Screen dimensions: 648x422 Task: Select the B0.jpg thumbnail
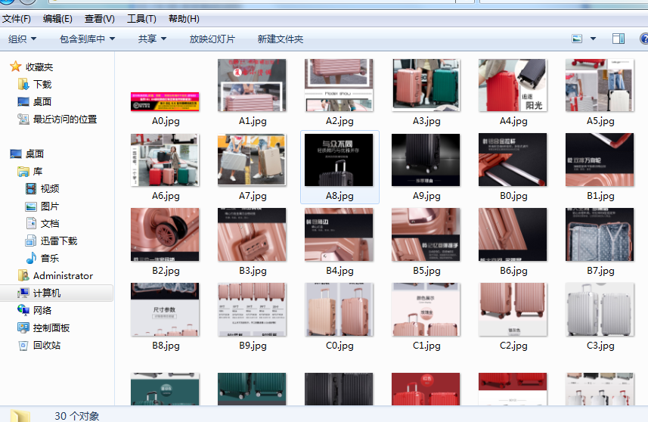tap(513, 160)
